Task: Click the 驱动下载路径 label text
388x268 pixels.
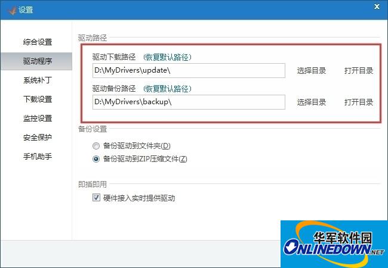Action: click(x=114, y=57)
